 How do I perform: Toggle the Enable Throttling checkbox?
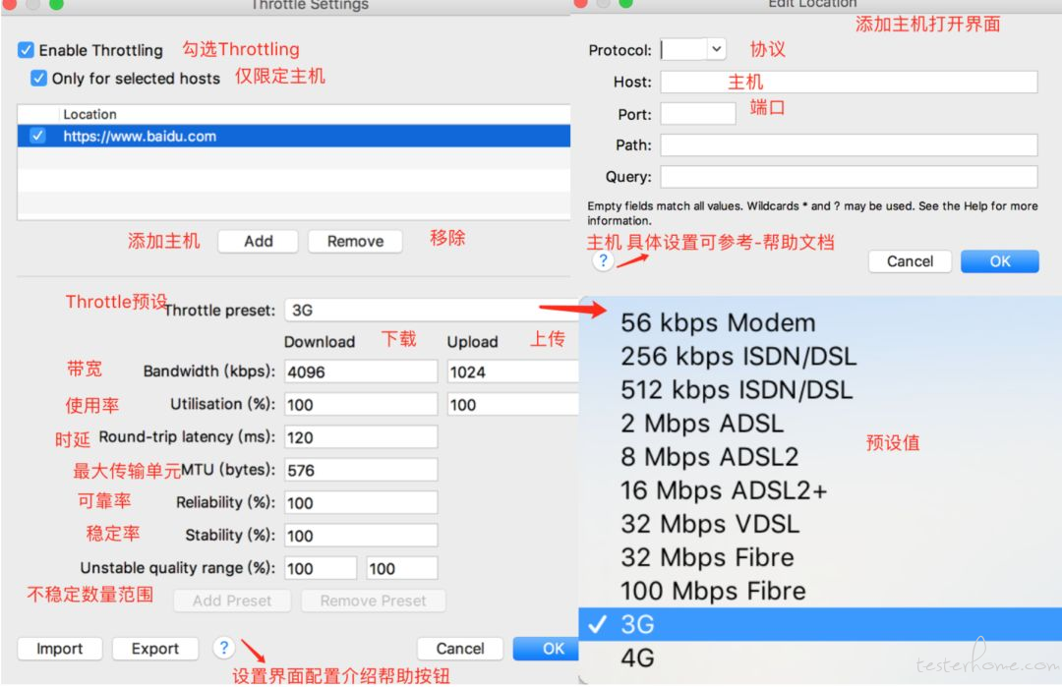tap(26, 50)
